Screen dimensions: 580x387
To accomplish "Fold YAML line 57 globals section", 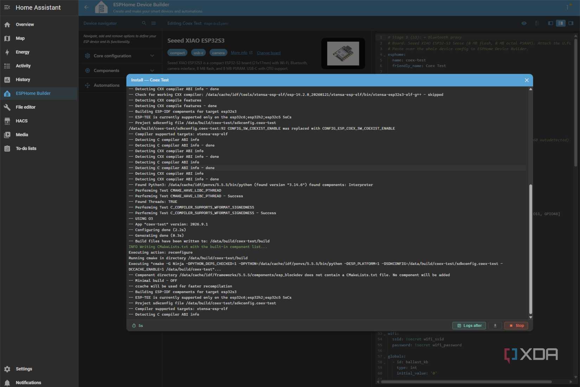I will (x=385, y=357).
